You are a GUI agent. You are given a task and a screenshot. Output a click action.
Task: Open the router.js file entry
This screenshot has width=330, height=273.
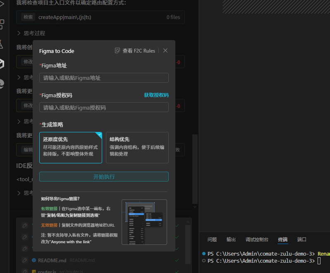tap(47, 271)
